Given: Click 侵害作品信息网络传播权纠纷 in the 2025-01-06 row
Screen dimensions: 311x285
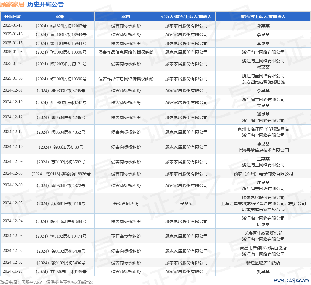Looking at the screenshot, I should coord(126,79).
